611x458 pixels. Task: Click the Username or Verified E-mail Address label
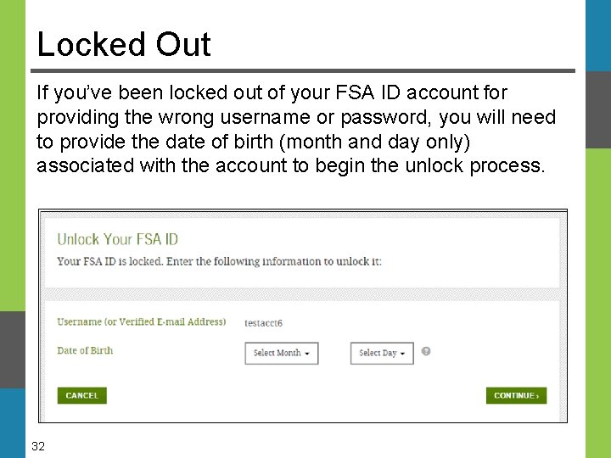[x=141, y=322]
